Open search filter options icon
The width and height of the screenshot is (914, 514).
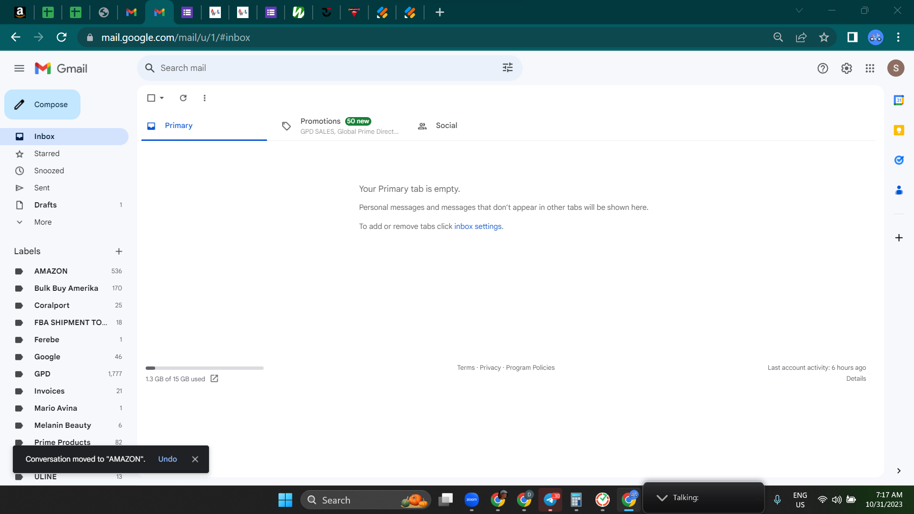[x=507, y=68]
